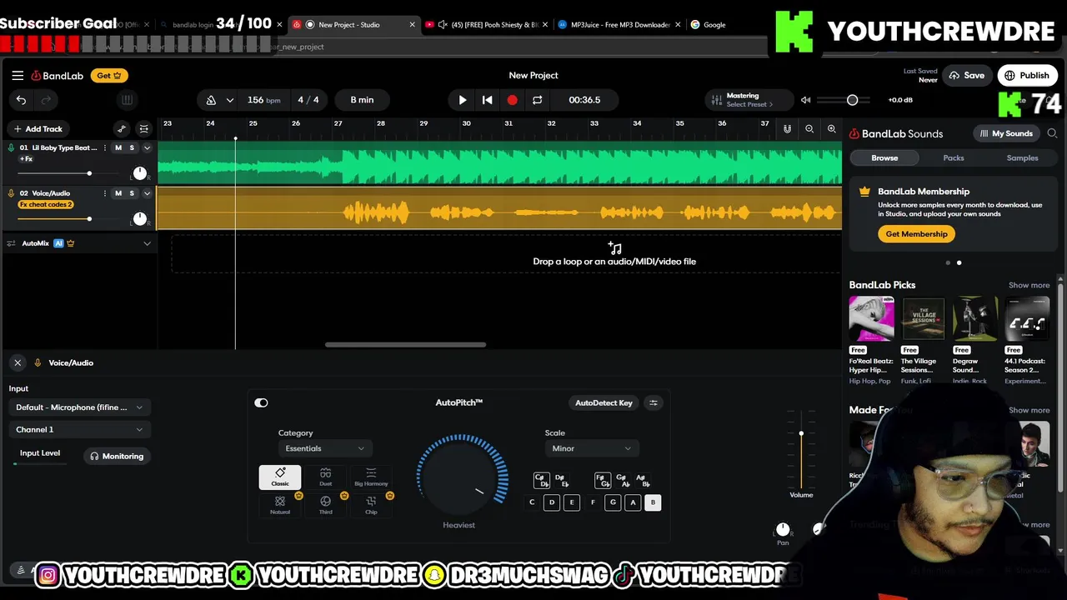Open Fo'Real Beatz Hyper Hip pack thumbnail
Viewport: 1067px width, 600px height.
coord(871,318)
